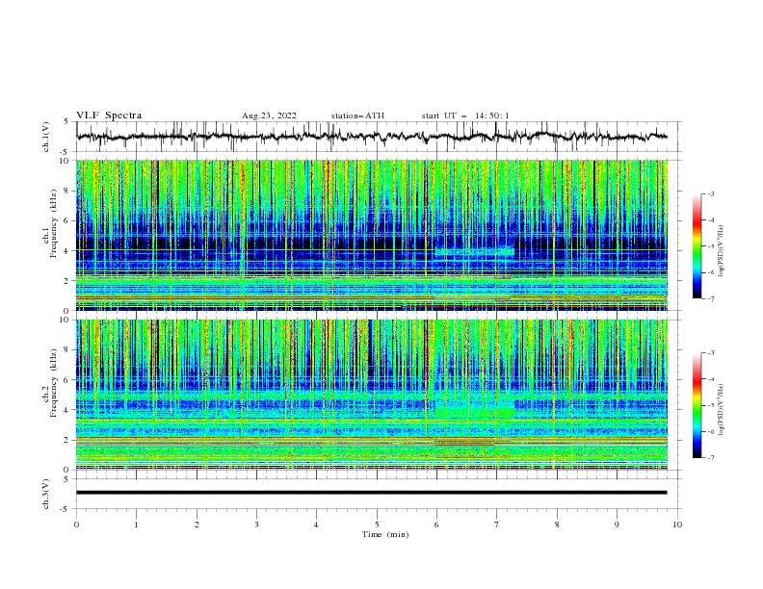763x589 pixels.
Task: Click the 'Time (min)' axis title
Action: (385, 534)
